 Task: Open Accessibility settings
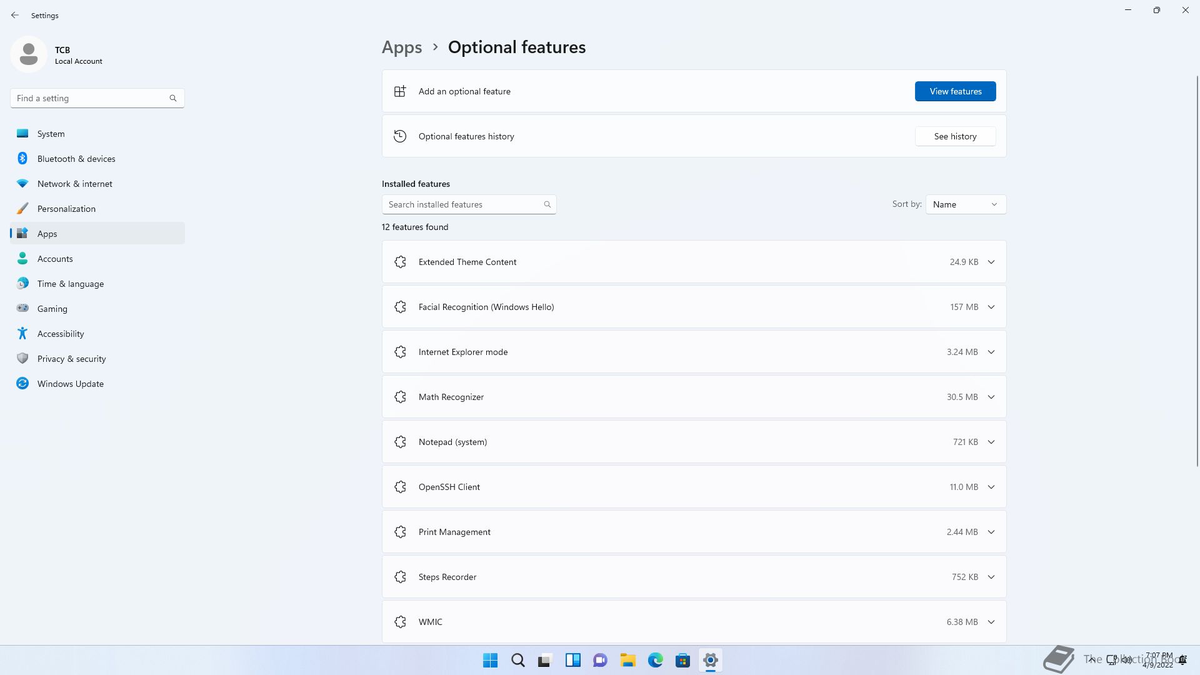point(97,334)
